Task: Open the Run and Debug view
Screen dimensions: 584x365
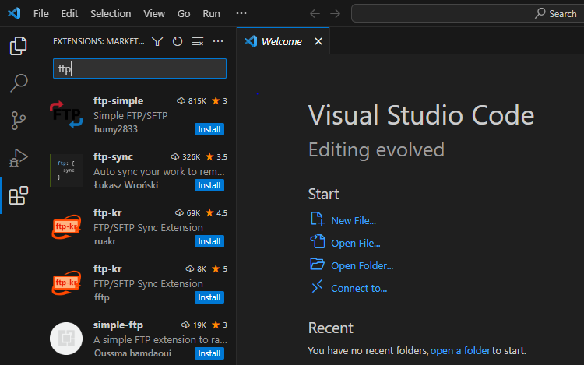Action: [x=19, y=158]
